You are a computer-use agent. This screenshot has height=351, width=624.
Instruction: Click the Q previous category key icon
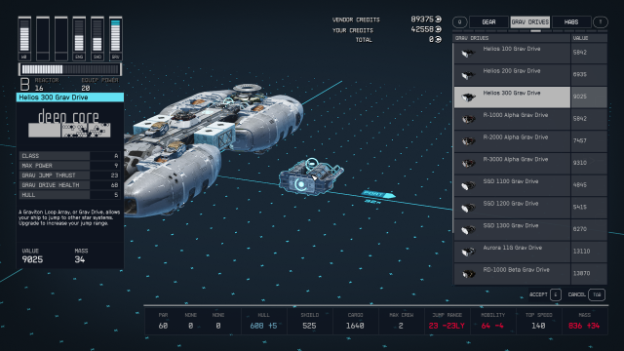pos(459,21)
